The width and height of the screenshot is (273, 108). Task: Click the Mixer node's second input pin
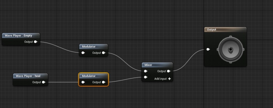coord(145,77)
